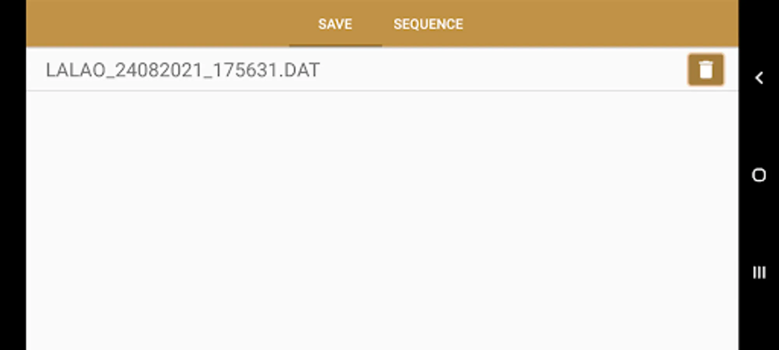Tap the Android back navigation arrow
The height and width of the screenshot is (350, 779).
[x=759, y=78]
